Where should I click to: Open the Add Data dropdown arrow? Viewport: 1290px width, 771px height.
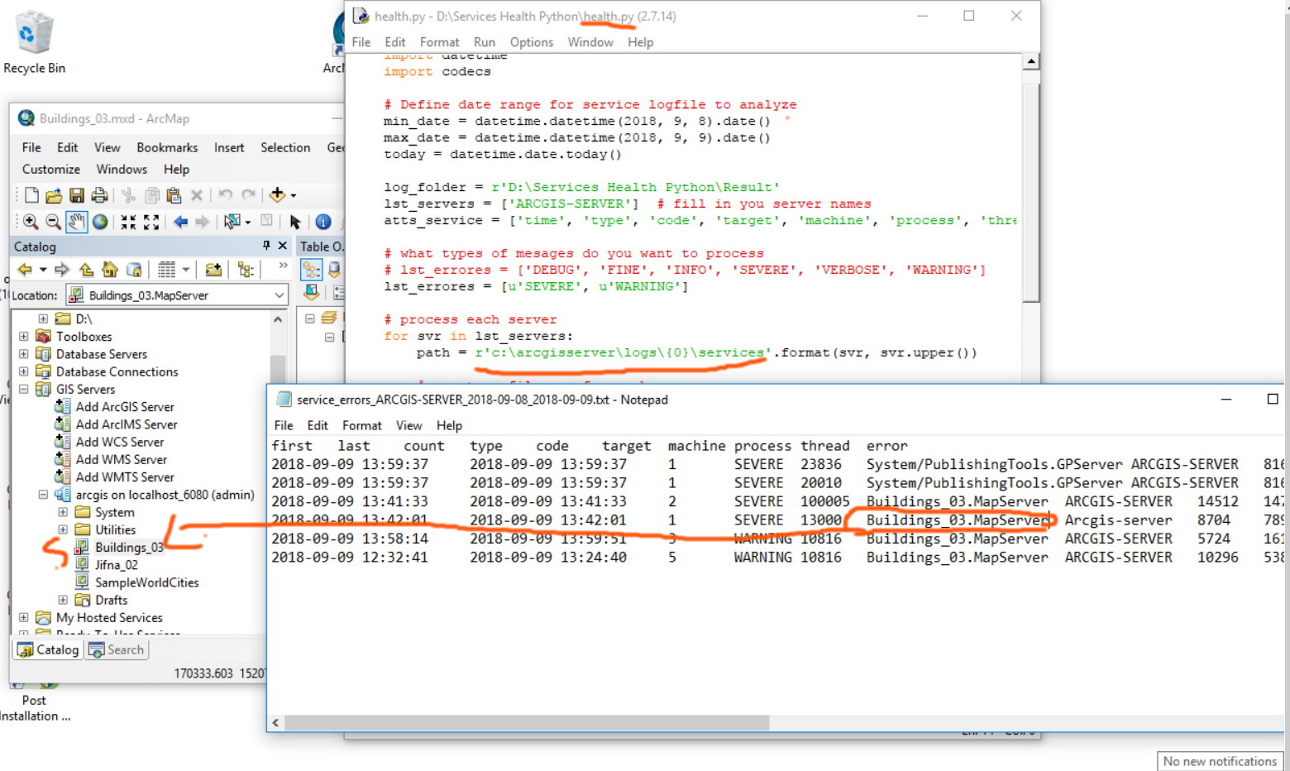[x=293, y=196]
